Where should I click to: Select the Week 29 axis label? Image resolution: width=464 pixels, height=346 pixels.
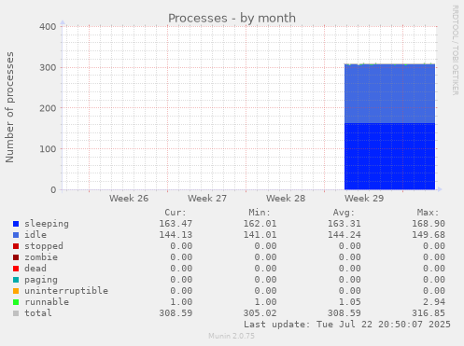pyautogui.click(x=364, y=199)
